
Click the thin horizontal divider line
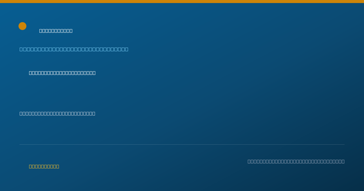point(182,144)
